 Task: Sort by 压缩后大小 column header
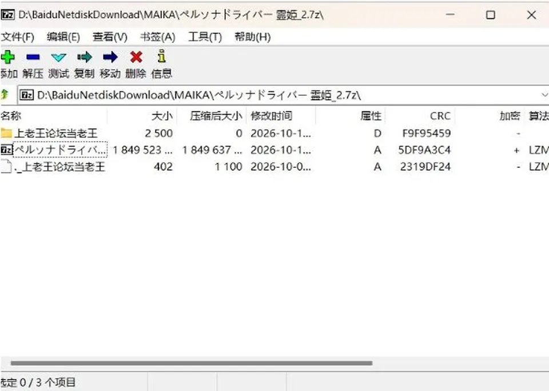(x=212, y=116)
